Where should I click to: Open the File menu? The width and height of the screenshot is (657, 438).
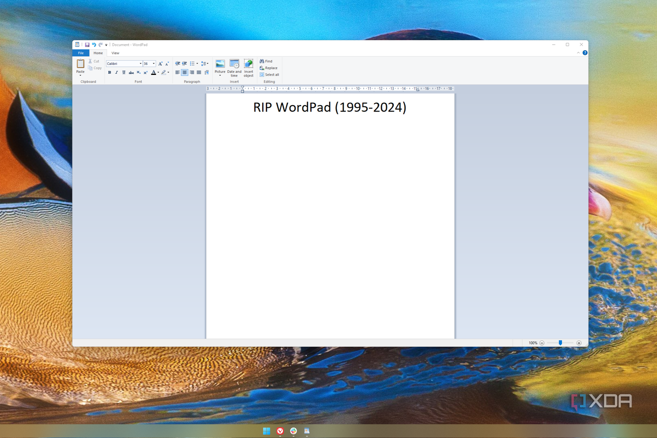(81, 53)
